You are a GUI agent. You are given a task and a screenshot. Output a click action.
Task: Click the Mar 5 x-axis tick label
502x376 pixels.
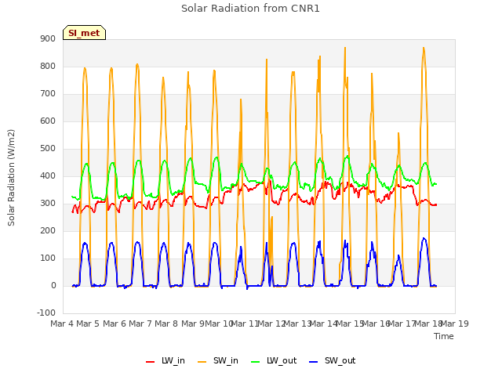pyautogui.click(x=88, y=324)
